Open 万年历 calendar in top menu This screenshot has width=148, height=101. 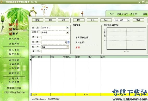pos(134,14)
